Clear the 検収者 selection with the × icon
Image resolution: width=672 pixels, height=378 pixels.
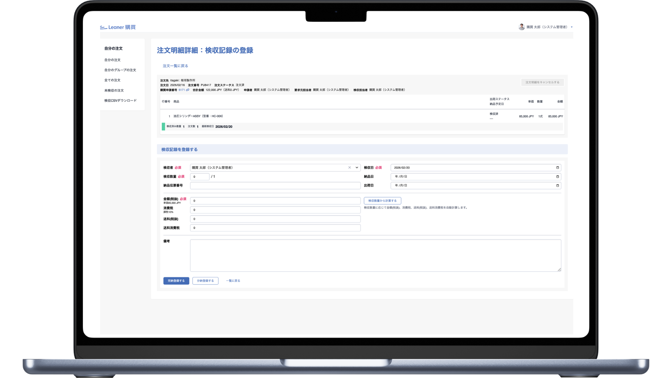click(349, 168)
